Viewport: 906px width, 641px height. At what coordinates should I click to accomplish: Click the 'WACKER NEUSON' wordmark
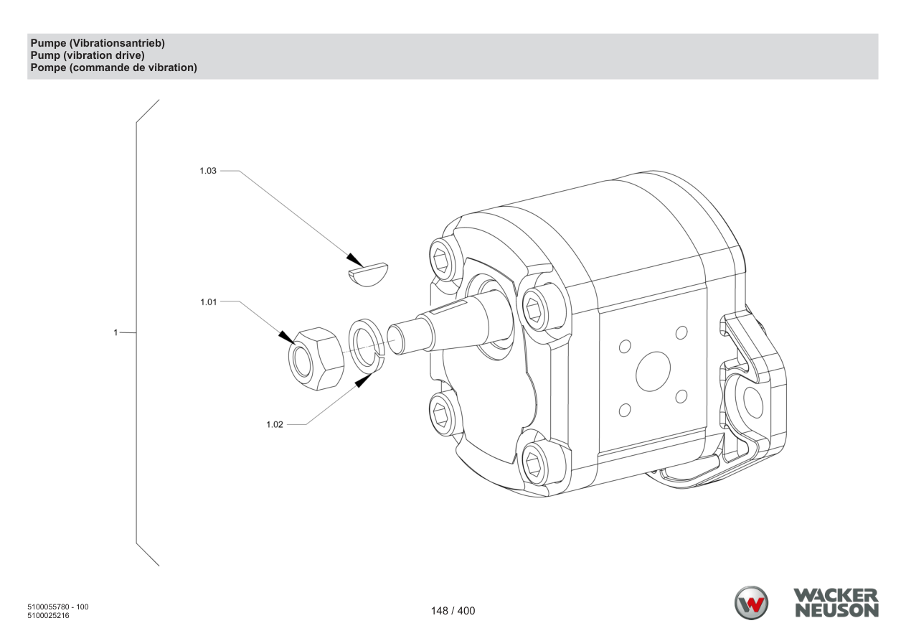tap(835, 603)
